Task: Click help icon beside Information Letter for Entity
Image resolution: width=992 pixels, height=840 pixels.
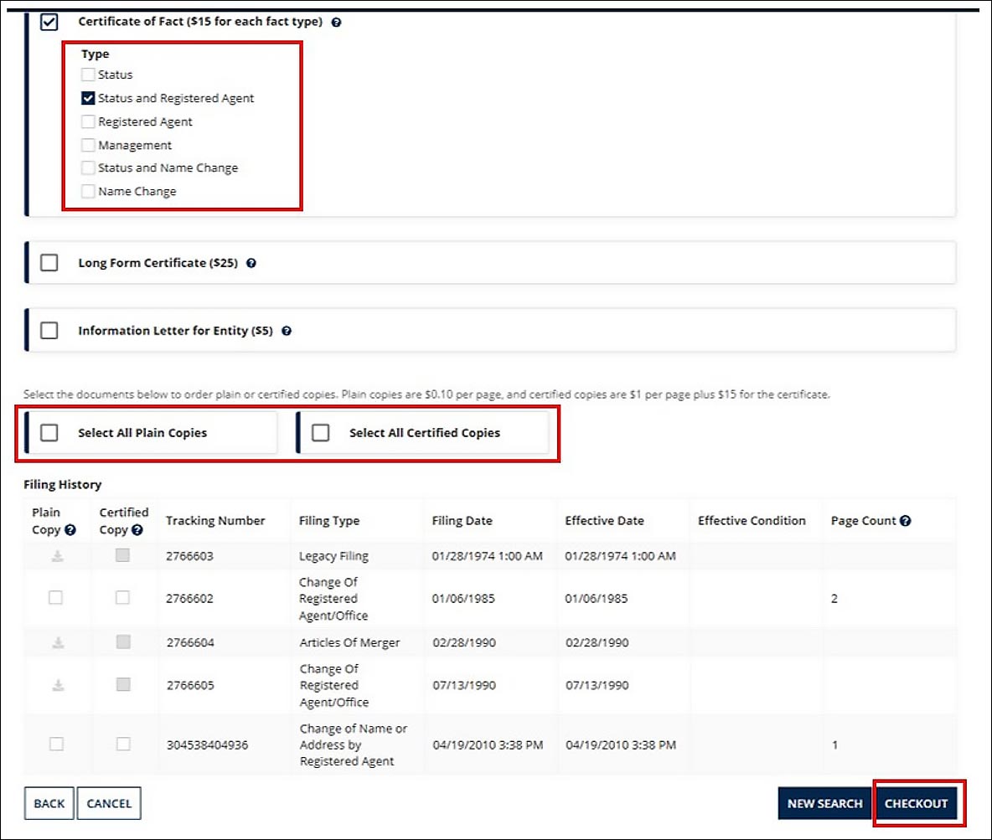Action: 287,331
